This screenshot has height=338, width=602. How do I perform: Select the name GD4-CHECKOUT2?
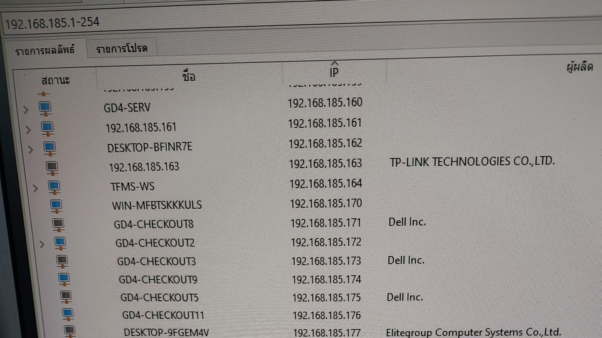click(155, 243)
